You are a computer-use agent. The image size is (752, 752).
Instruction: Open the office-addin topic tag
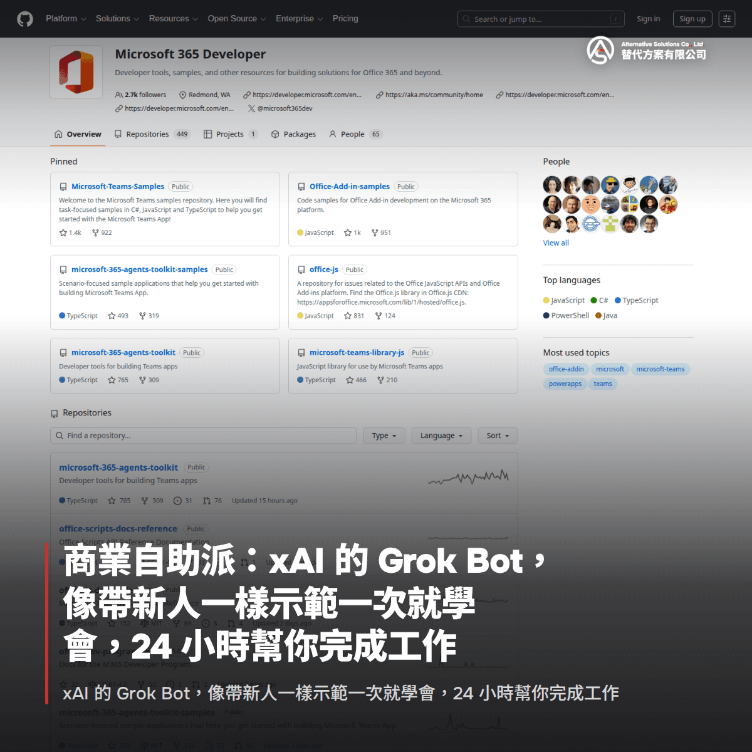[567, 369]
